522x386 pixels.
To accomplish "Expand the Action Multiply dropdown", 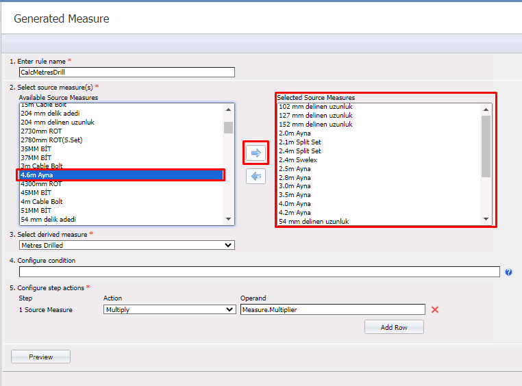I will pyautogui.click(x=169, y=309).
